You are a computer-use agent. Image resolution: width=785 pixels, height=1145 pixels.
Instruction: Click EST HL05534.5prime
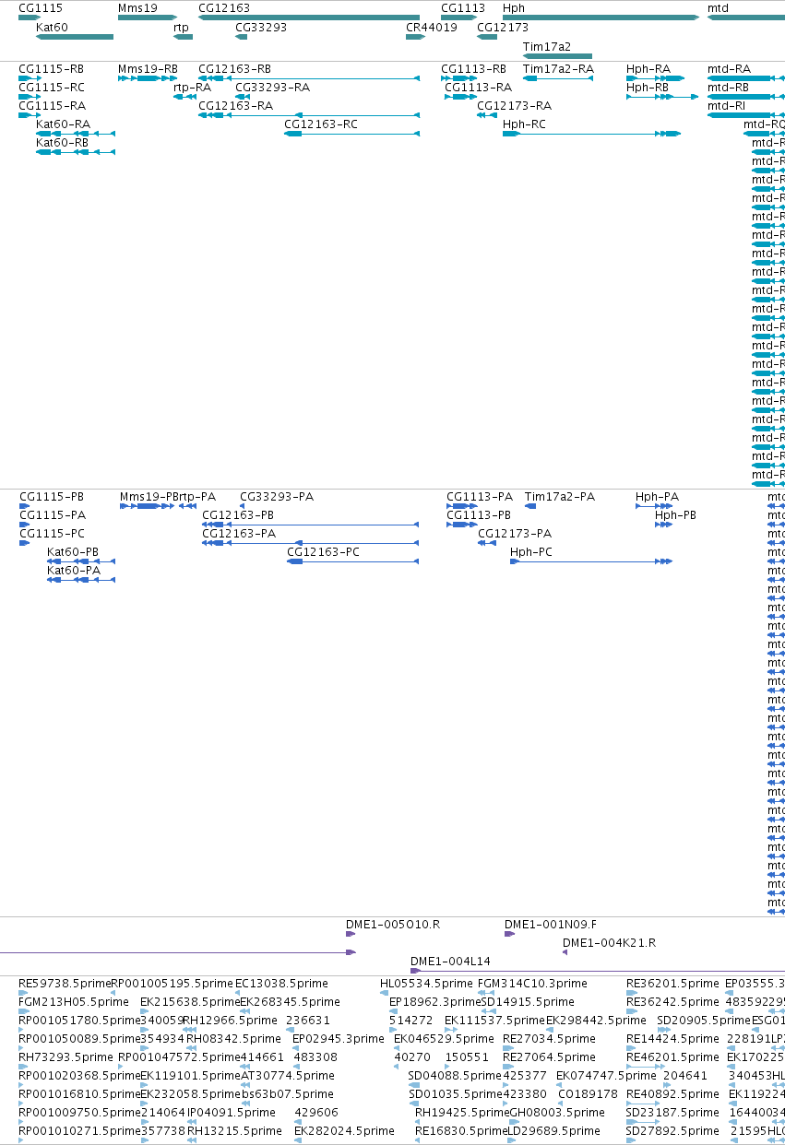pos(426,984)
